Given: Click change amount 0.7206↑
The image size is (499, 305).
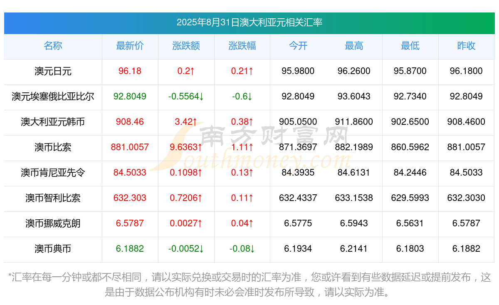Looking at the screenshot, I should pos(186,198).
